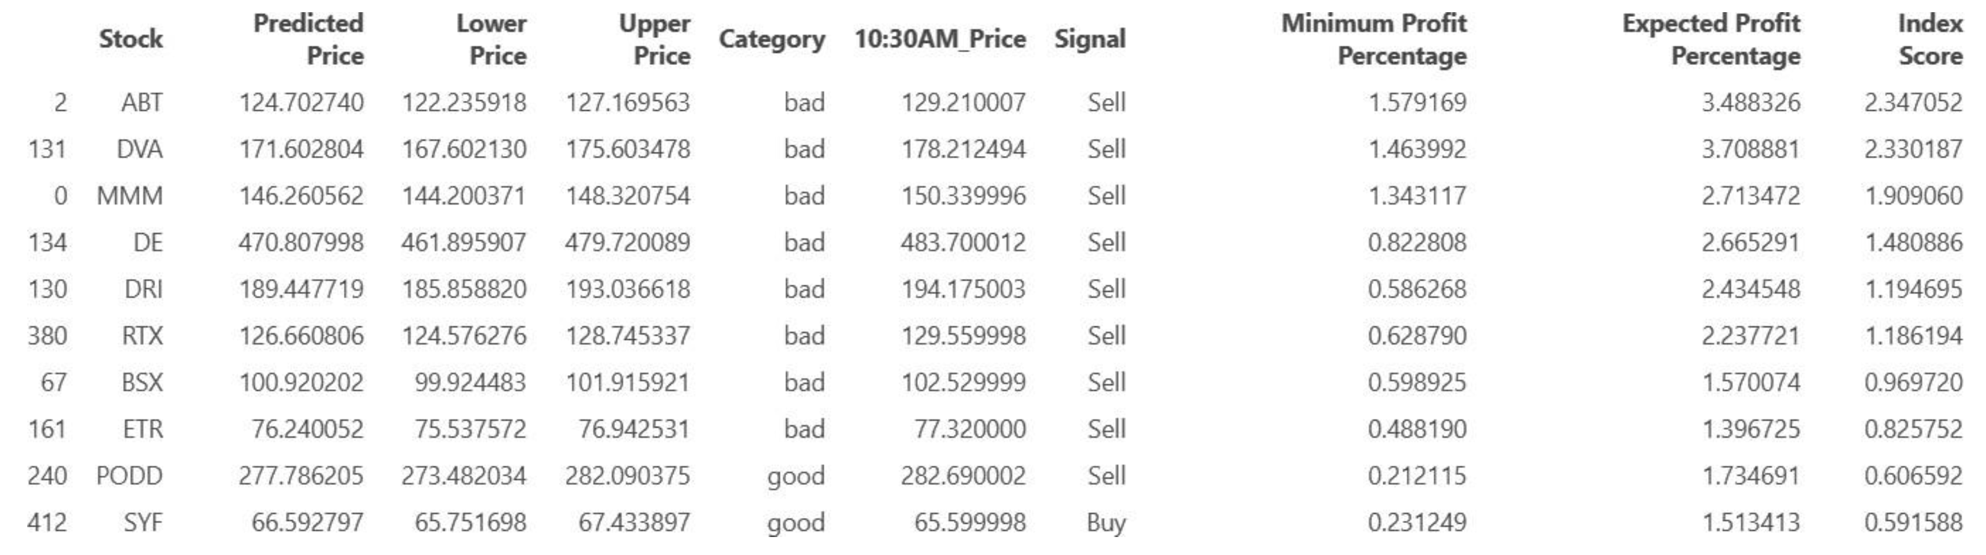This screenshot has height=555, width=1986.
Task: Click the Minimum Profit Percentage header
Action: point(1374,39)
